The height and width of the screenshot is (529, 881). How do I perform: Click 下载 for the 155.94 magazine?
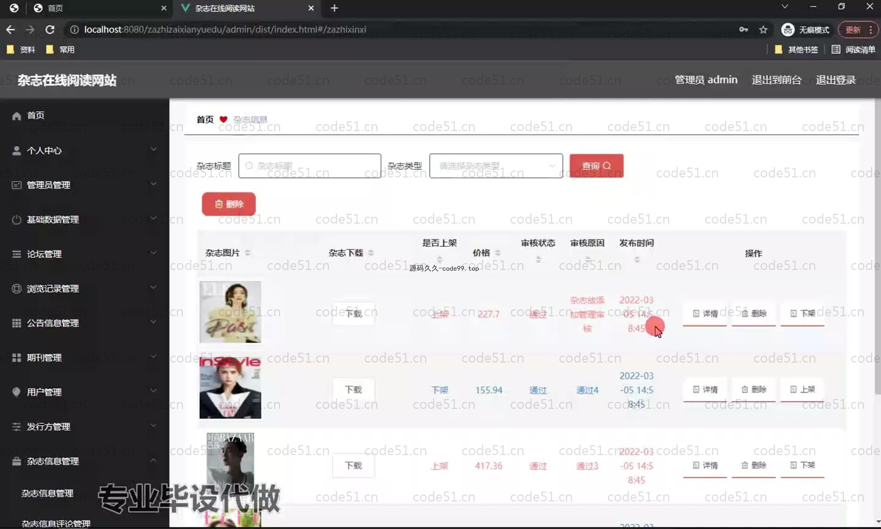(x=354, y=389)
